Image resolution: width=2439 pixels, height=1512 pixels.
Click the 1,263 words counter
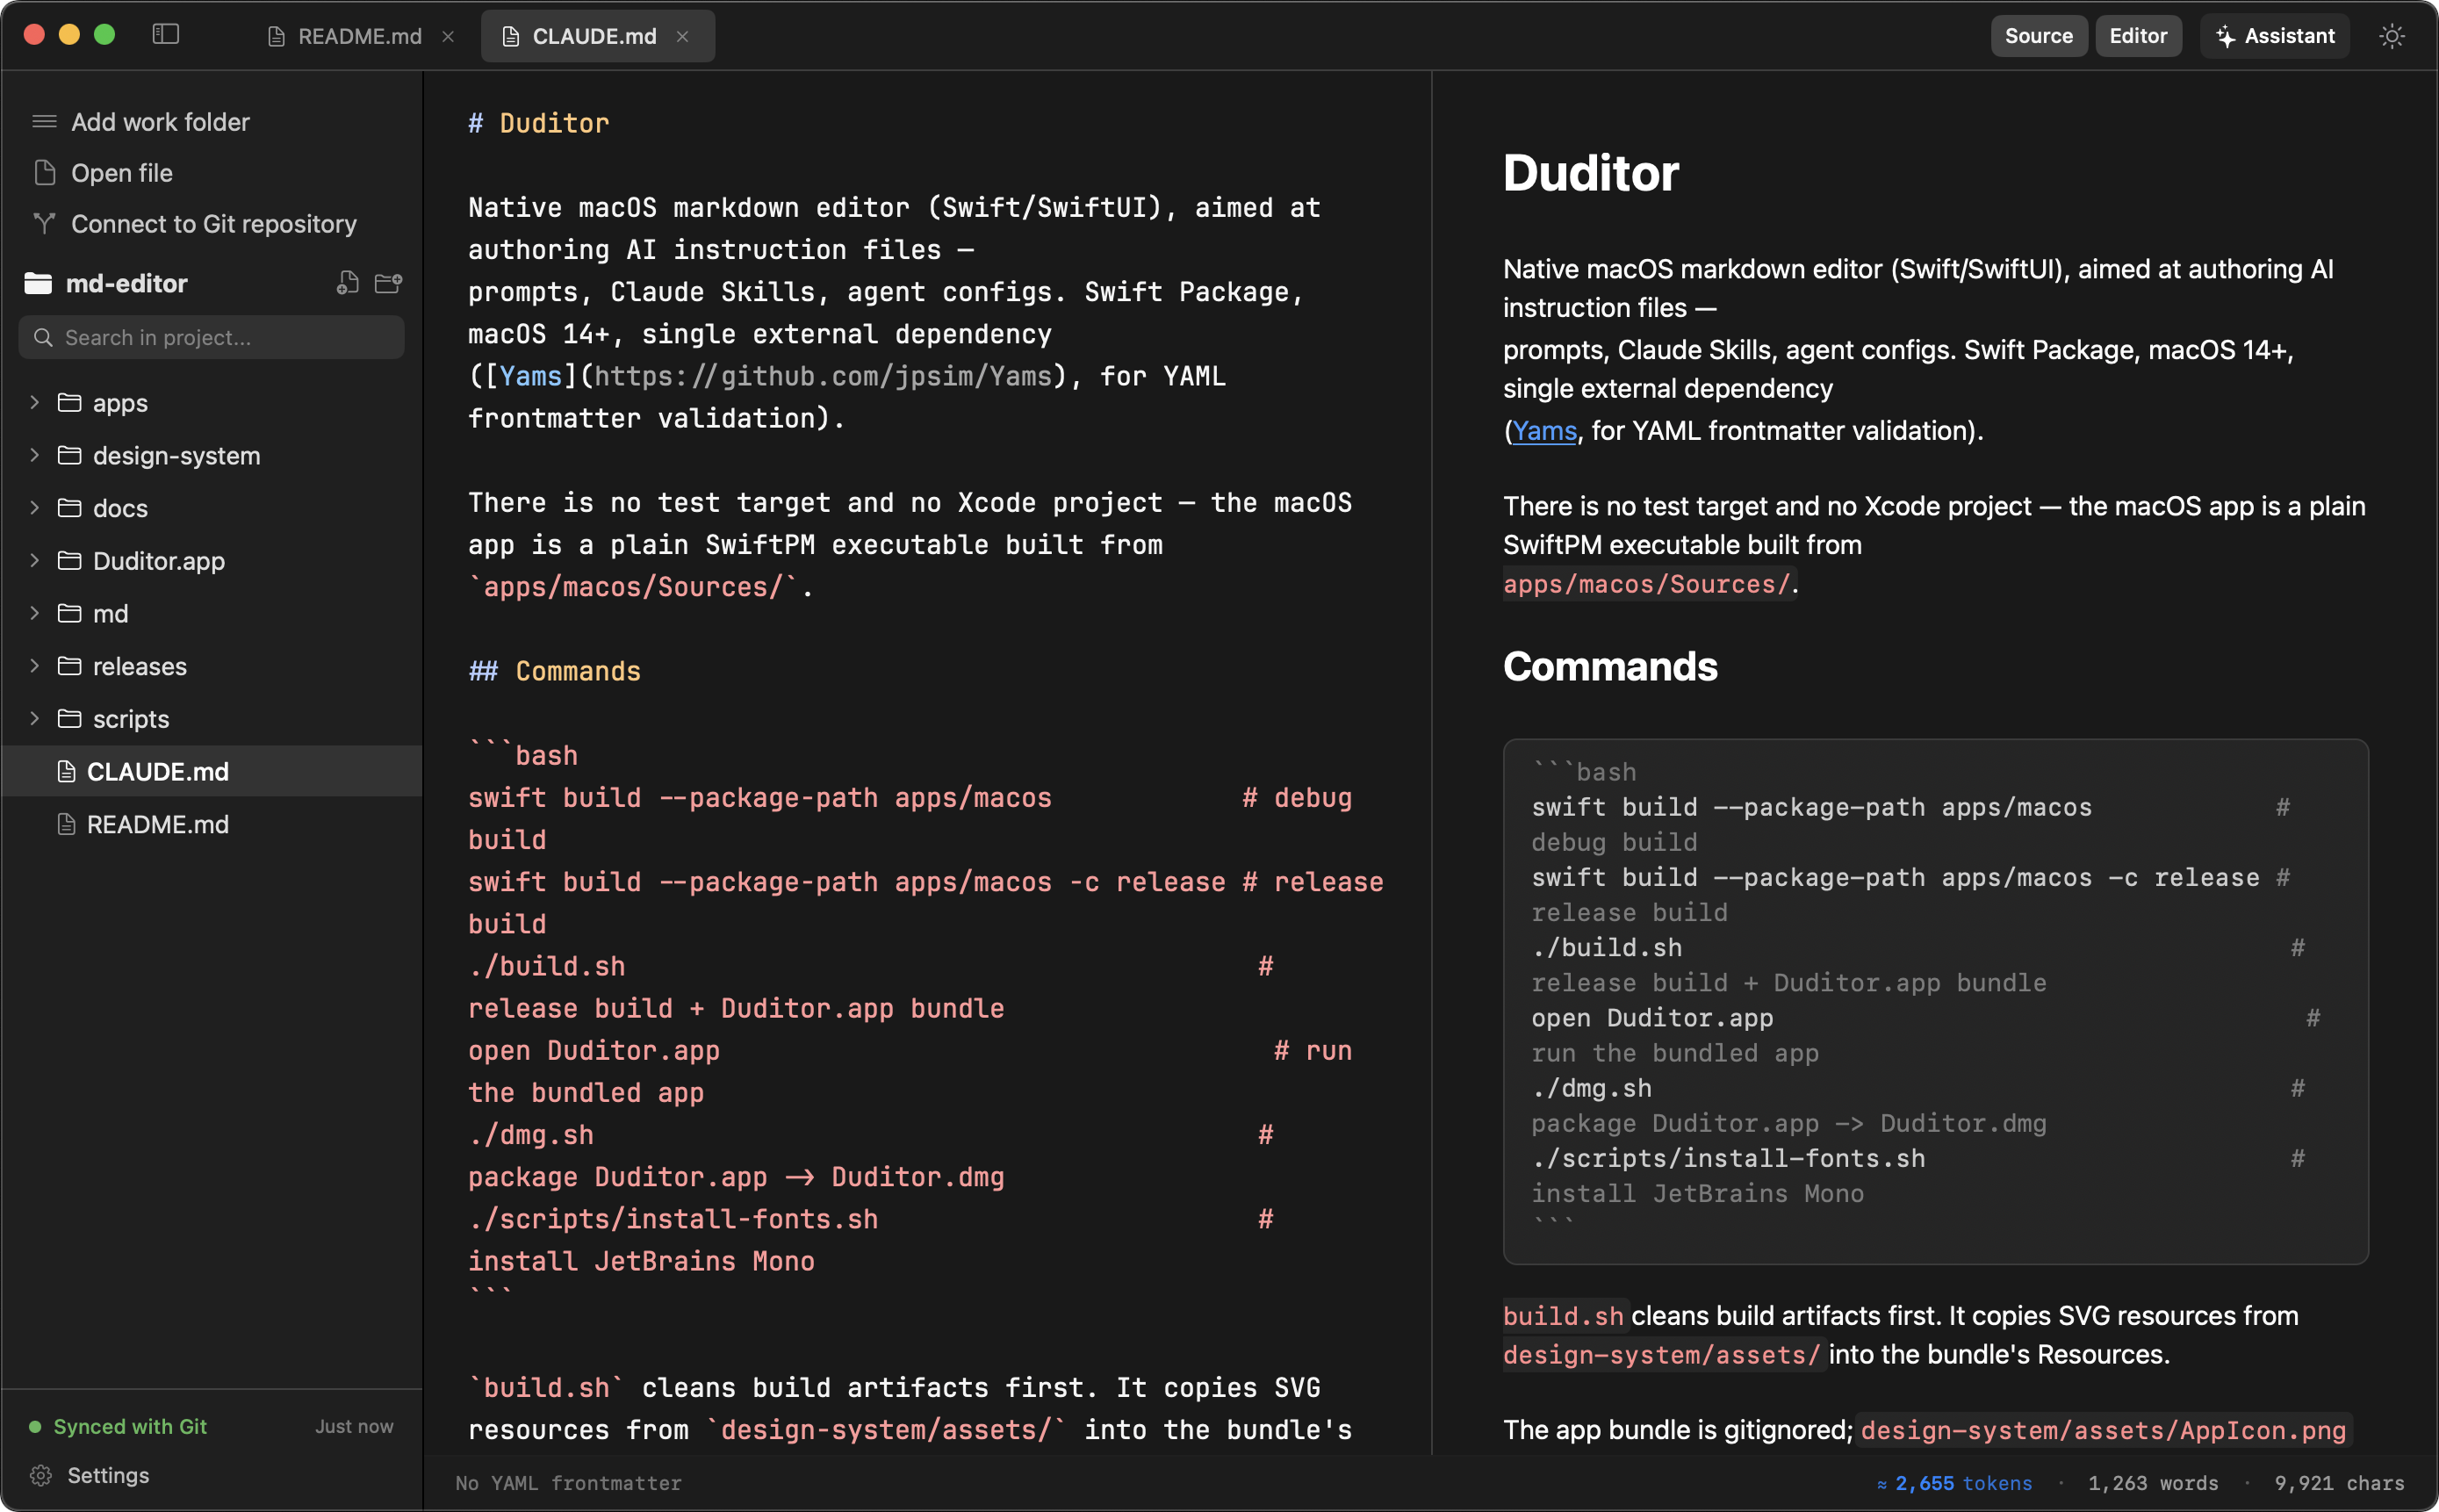click(x=2152, y=1483)
